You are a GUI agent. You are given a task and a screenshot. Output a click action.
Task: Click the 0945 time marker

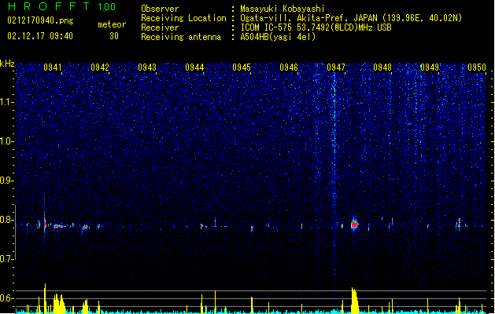pyautogui.click(x=242, y=68)
